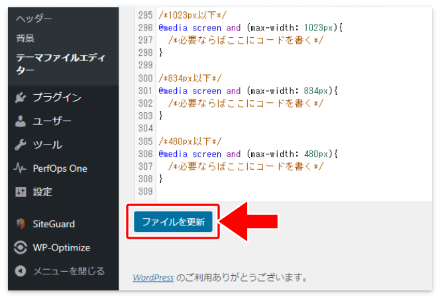Click line number 301 in the gutter
Screen dimensions: 440x299
(x=145, y=91)
